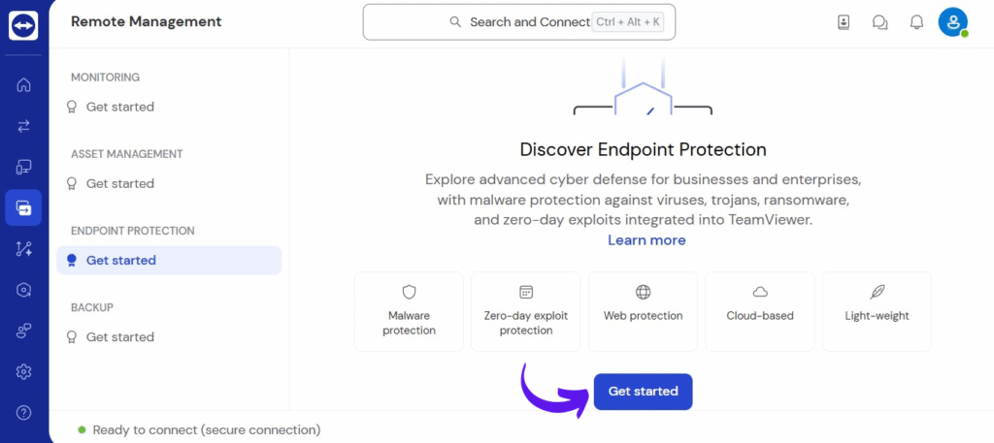Select Get started under Endpoint Protection

point(169,260)
